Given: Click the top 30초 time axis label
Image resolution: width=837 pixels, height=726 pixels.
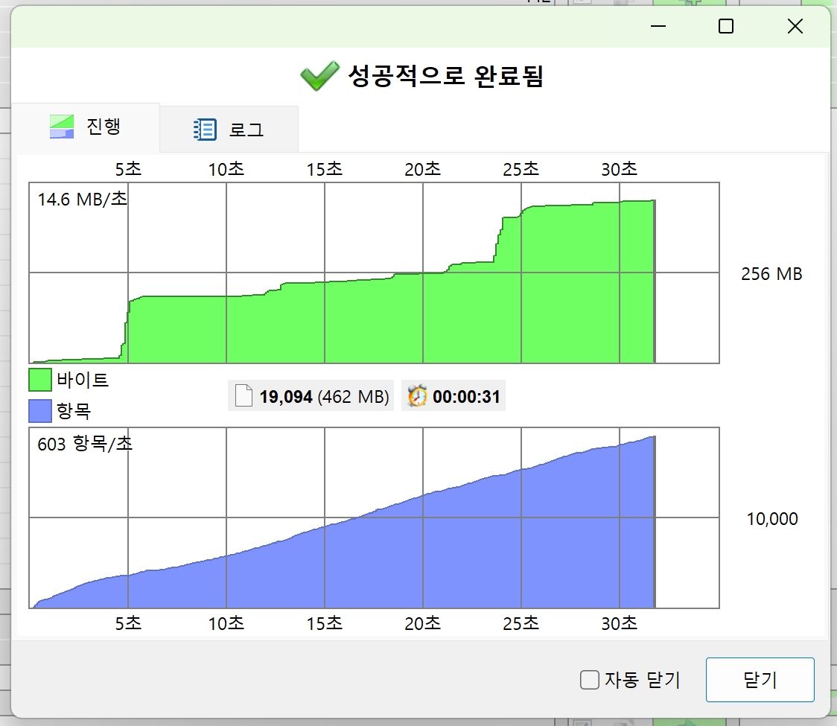Looking at the screenshot, I should (620, 169).
